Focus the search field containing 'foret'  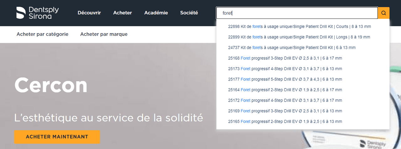pyautogui.click(x=297, y=13)
